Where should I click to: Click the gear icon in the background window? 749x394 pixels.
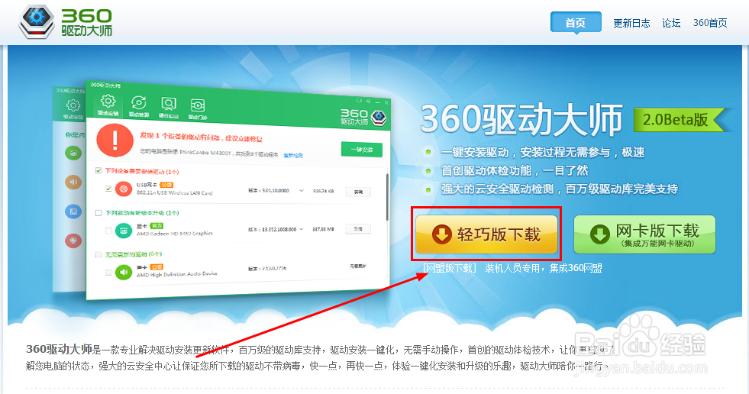[73, 105]
